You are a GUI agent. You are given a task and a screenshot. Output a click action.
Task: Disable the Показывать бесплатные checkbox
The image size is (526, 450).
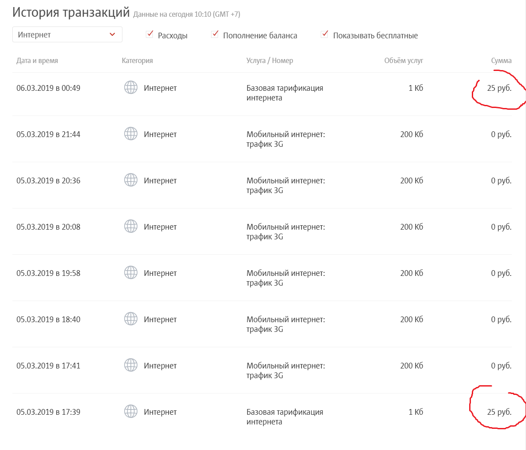[325, 34]
